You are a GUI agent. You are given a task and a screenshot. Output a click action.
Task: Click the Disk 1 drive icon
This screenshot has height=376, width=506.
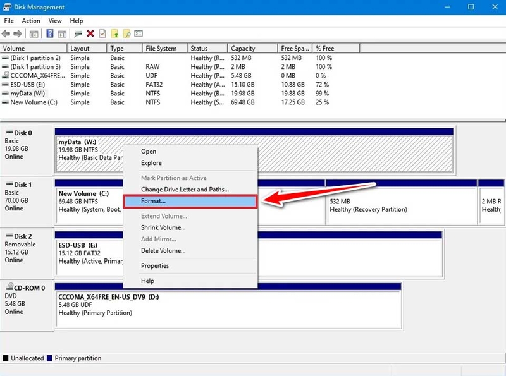[9, 184]
